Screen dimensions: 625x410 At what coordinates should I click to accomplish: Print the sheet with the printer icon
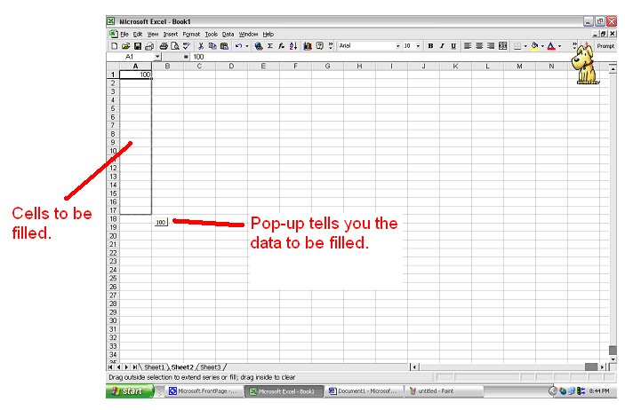click(x=164, y=46)
